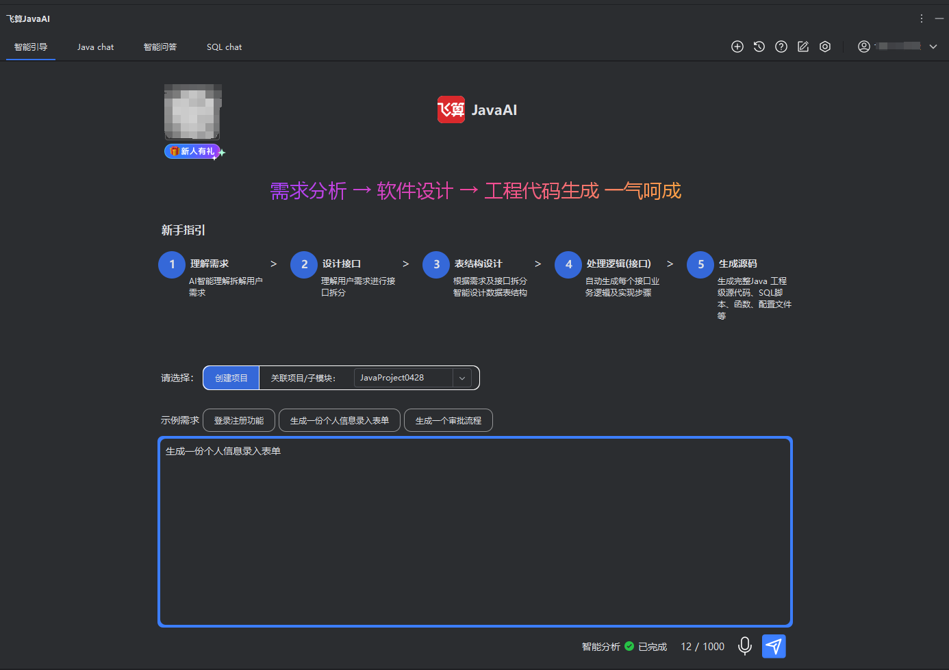Click the 理解需求 step title
Image resolution: width=949 pixels, height=670 pixels.
tap(210, 263)
